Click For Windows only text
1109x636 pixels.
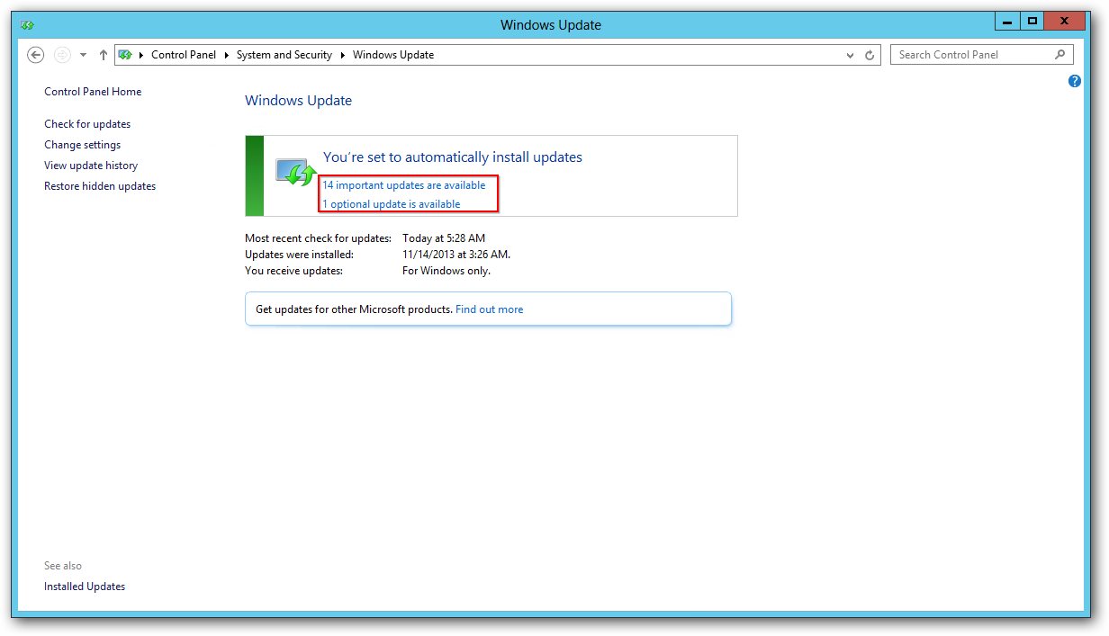tap(446, 271)
